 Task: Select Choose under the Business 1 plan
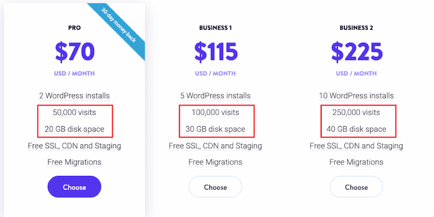pyautogui.click(x=215, y=187)
